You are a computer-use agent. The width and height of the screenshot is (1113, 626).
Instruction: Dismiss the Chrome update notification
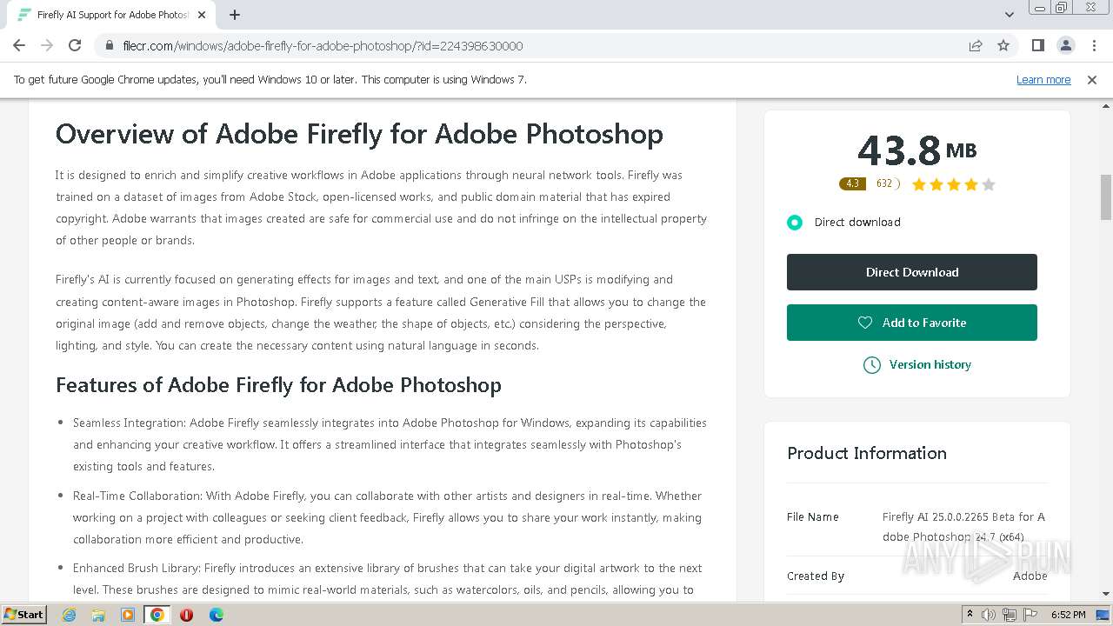(1092, 79)
